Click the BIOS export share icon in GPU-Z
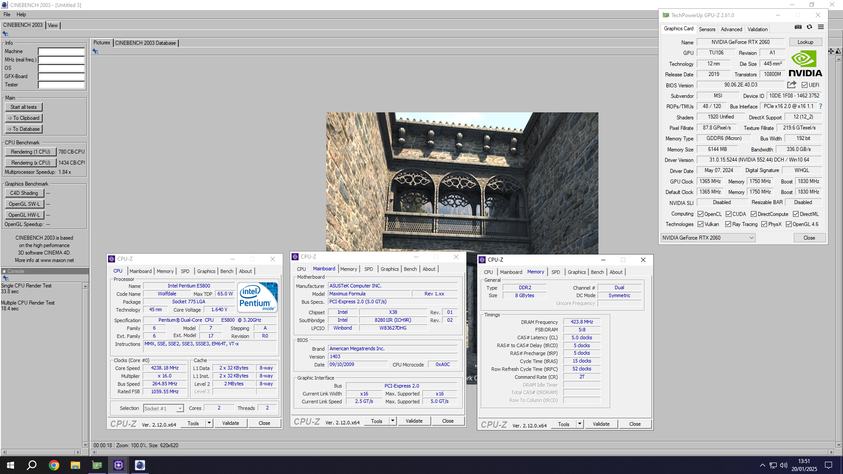This screenshot has height=474, width=843. pos(792,85)
